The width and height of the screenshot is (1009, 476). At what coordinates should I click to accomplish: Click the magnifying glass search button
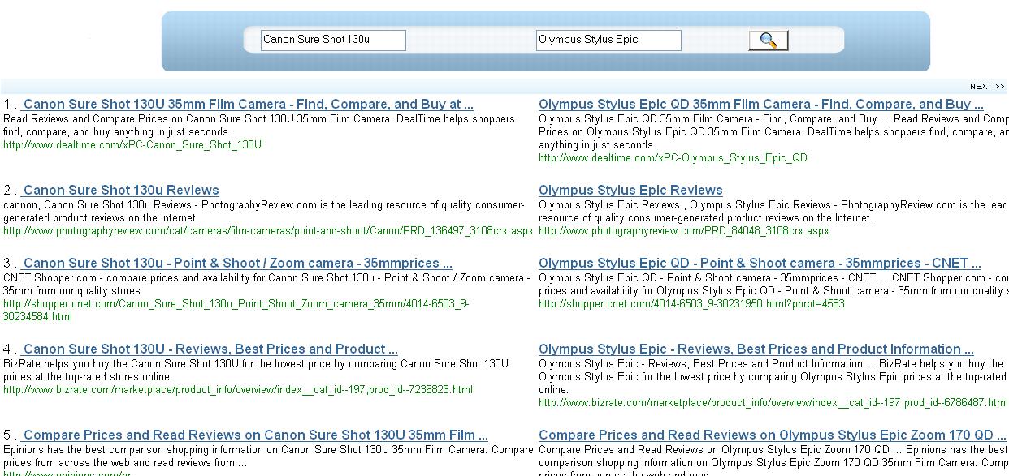[768, 41]
